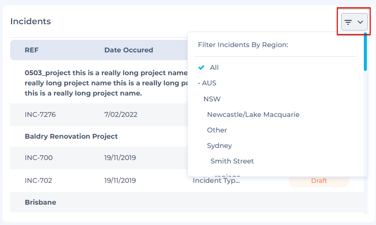Select the Other region option
Image resolution: width=376 pixels, height=225 pixels.
(217, 130)
